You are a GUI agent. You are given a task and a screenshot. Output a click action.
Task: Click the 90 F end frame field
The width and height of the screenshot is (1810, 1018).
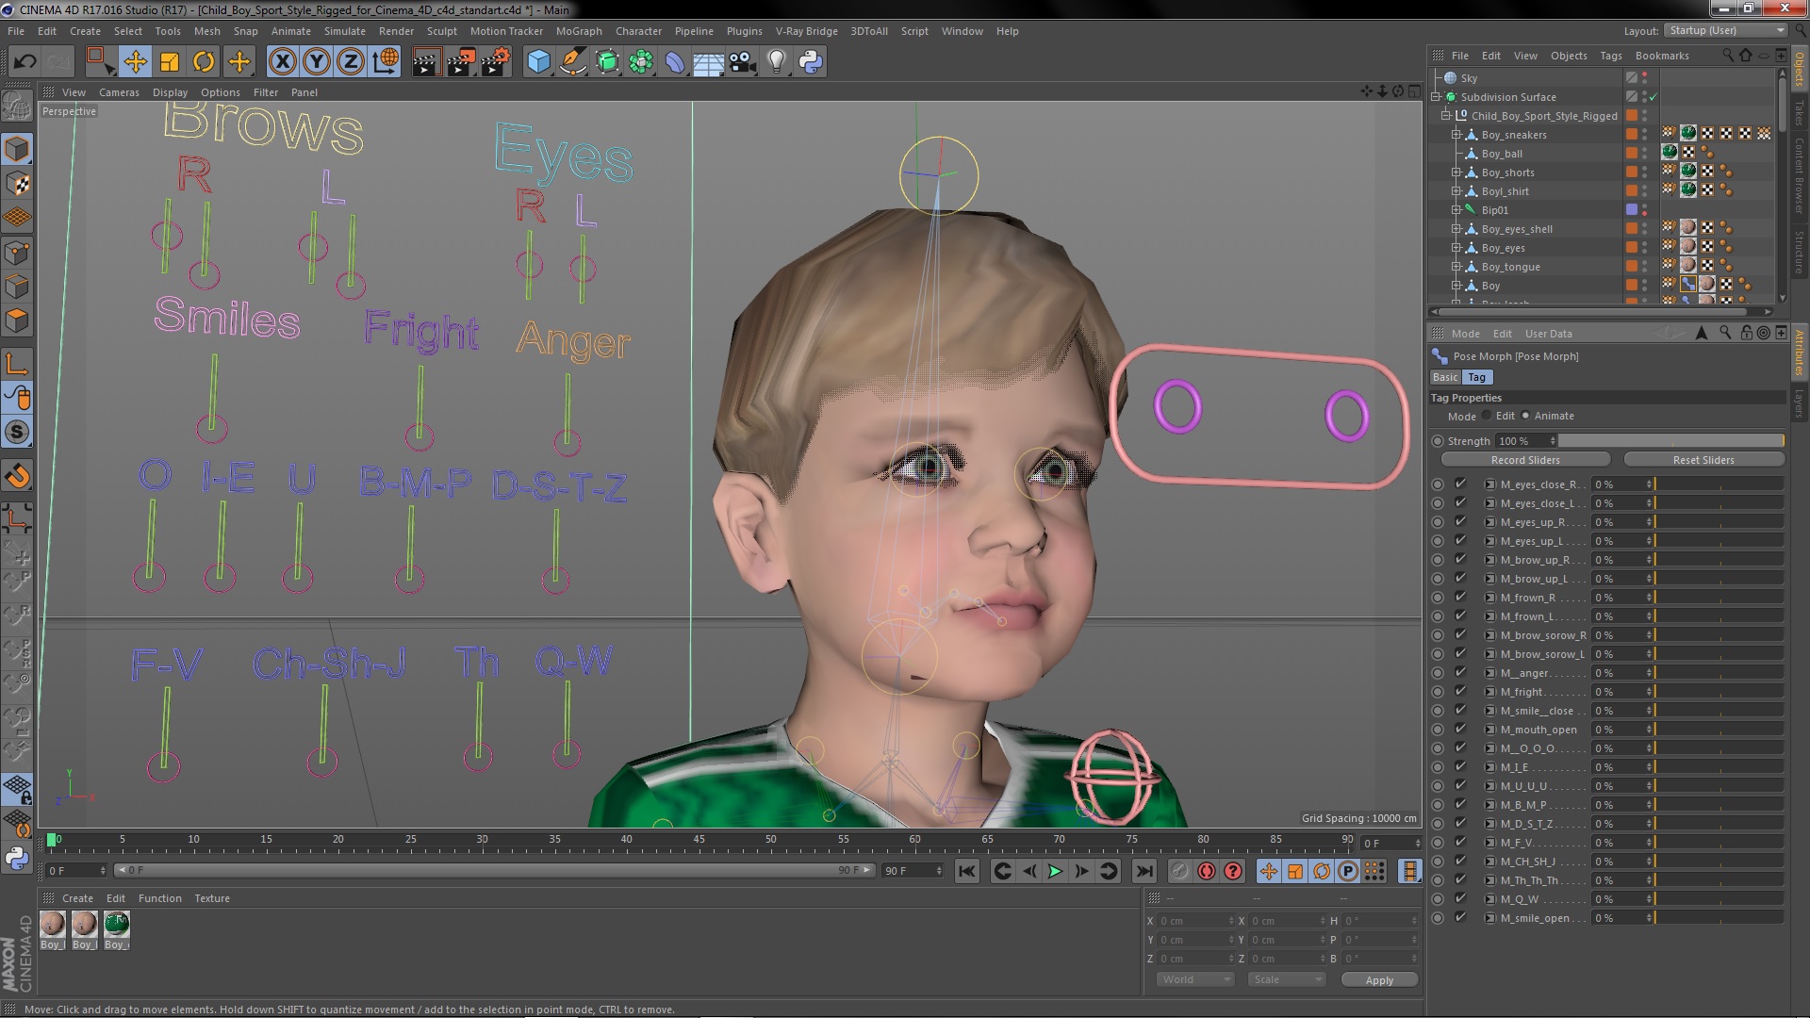913,871
